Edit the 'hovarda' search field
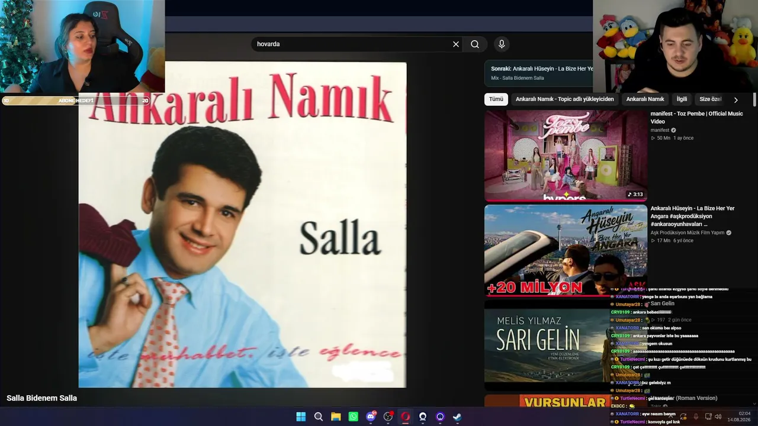The image size is (758, 426). pyautogui.click(x=352, y=44)
